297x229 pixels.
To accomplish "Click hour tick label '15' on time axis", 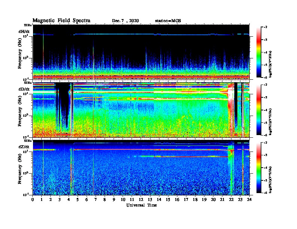I will pos(168,200).
